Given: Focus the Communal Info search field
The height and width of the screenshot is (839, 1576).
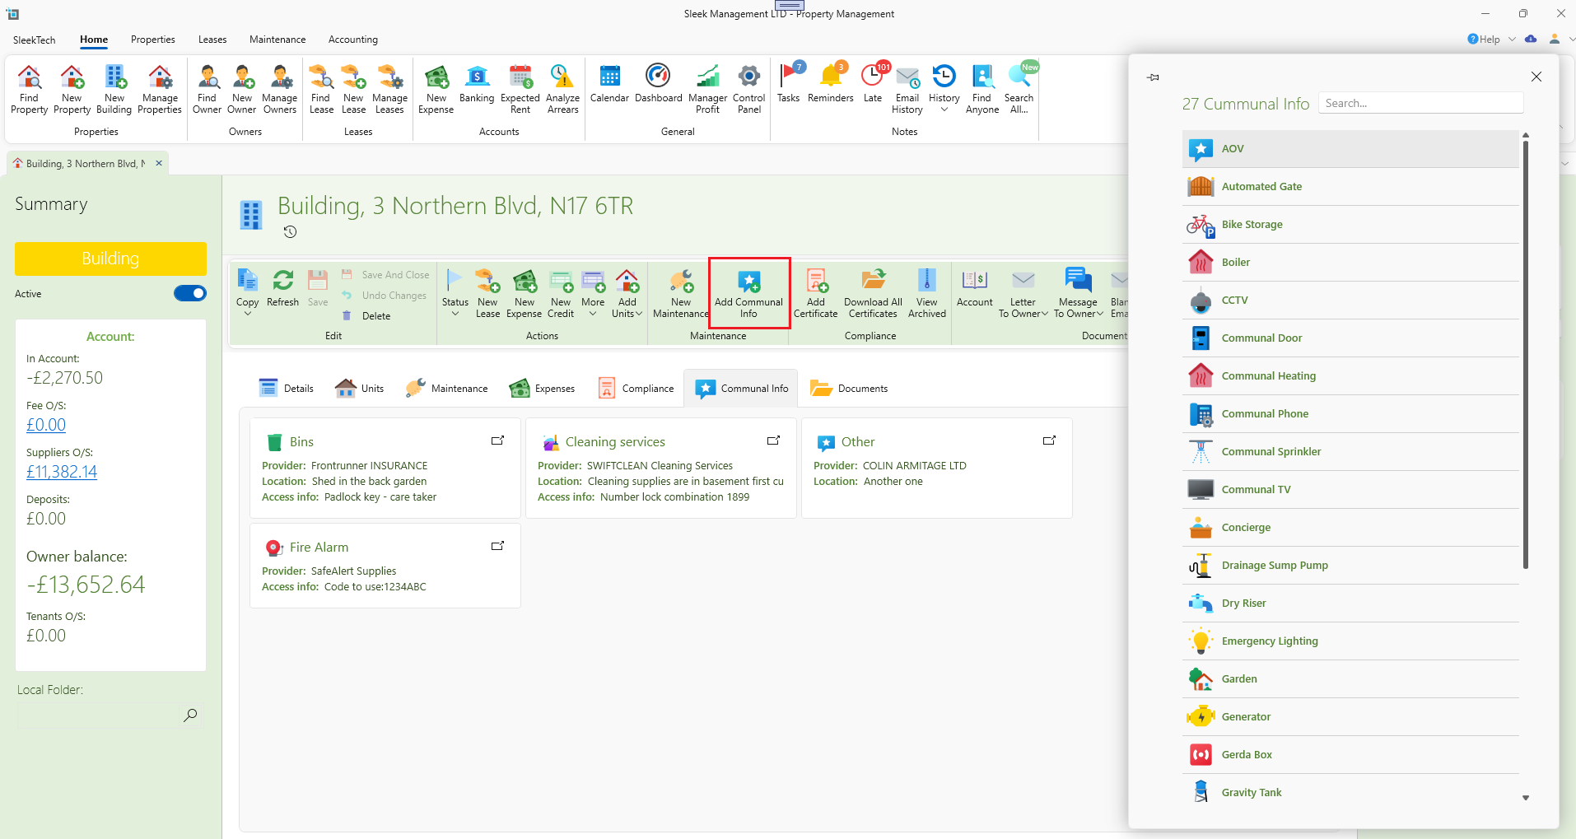Looking at the screenshot, I should pos(1420,103).
